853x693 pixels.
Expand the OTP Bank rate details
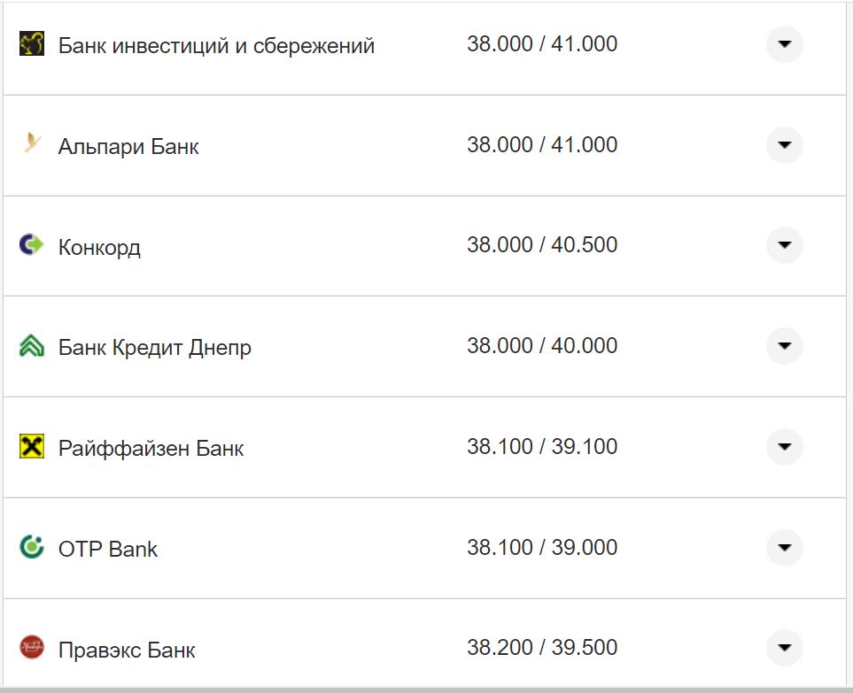pyautogui.click(x=784, y=548)
